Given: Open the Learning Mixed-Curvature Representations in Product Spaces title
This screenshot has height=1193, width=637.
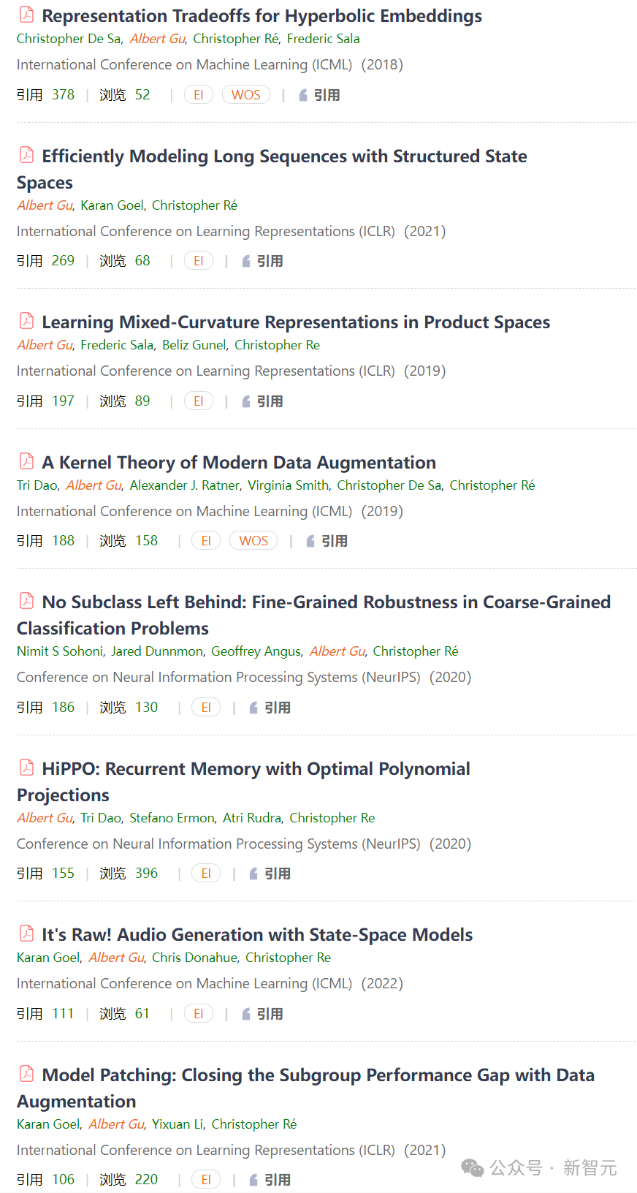Looking at the screenshot, I should (296, 322).
